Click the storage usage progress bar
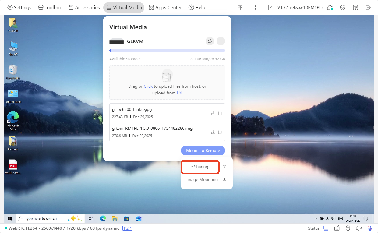 167,50
